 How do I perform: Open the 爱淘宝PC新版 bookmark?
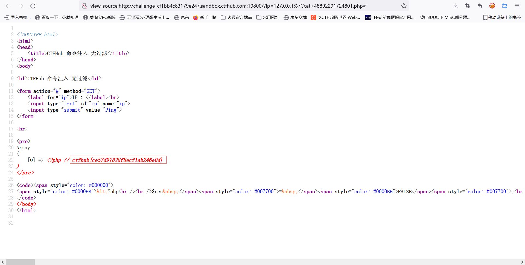99,17
